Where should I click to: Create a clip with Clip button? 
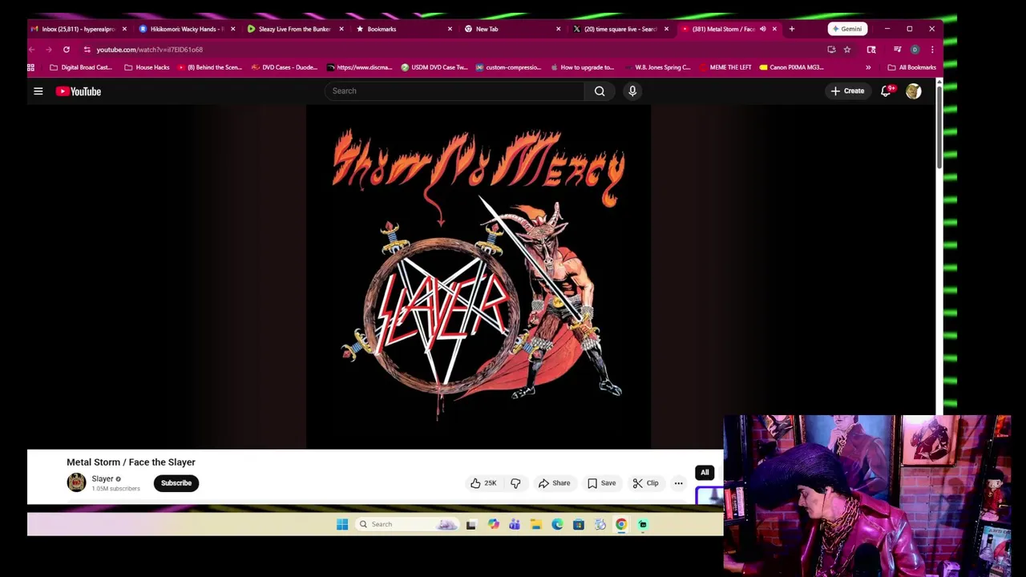tap(645, 483)
